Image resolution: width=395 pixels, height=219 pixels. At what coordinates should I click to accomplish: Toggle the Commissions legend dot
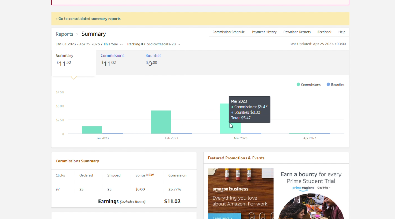(x=298, y=85)
